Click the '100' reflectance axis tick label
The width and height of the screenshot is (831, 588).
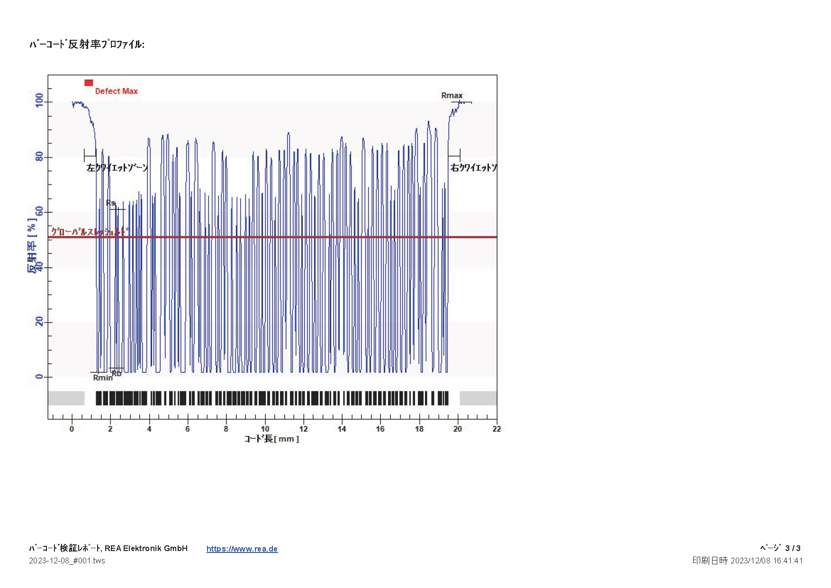tap(39, 100)
